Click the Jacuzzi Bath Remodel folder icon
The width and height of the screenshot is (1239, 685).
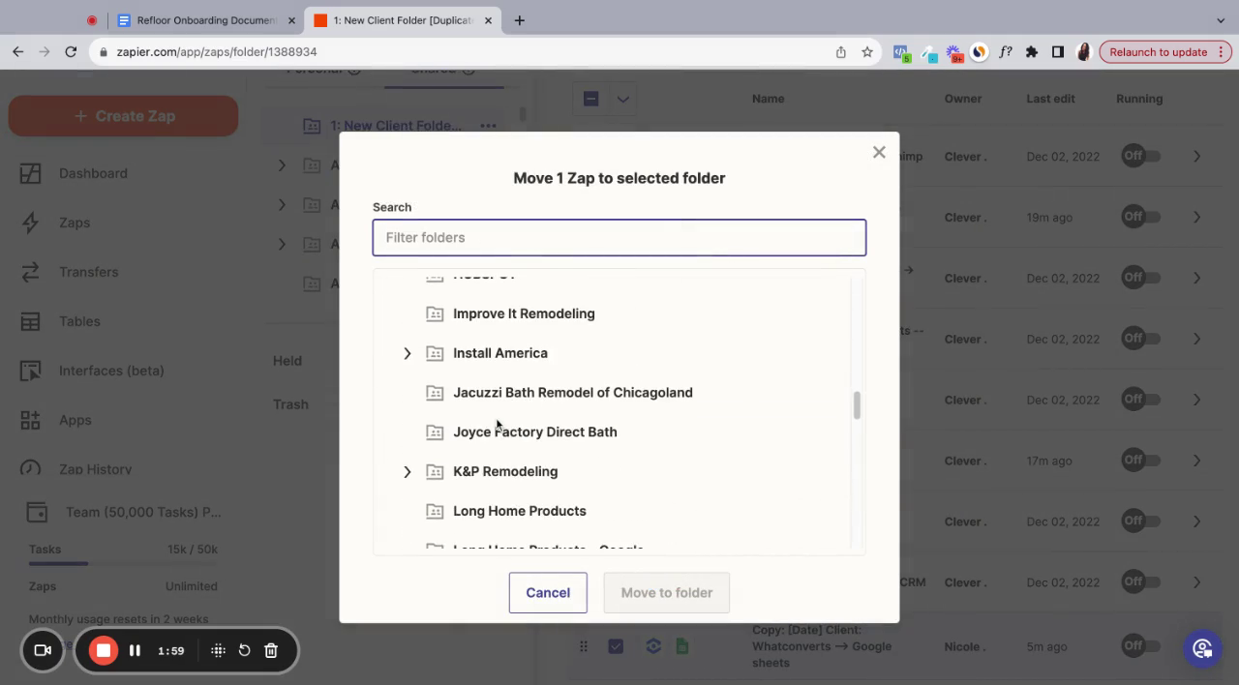point(435,393)
